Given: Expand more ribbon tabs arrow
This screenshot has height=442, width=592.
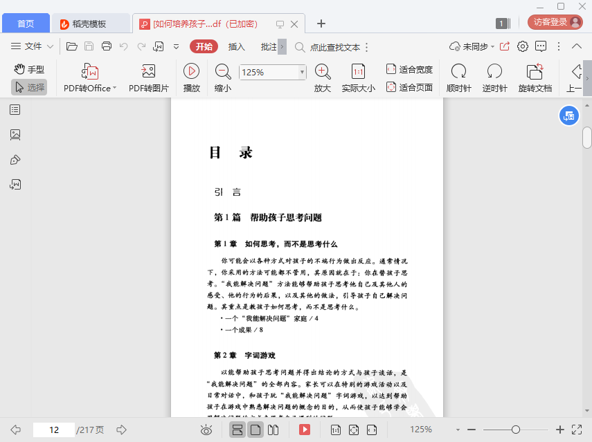Looking at the screenshot, I should tap(282, 47).
